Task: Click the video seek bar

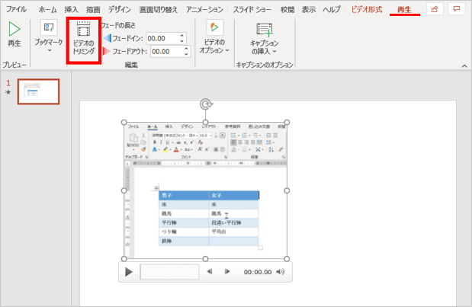Action: [169, 271]
